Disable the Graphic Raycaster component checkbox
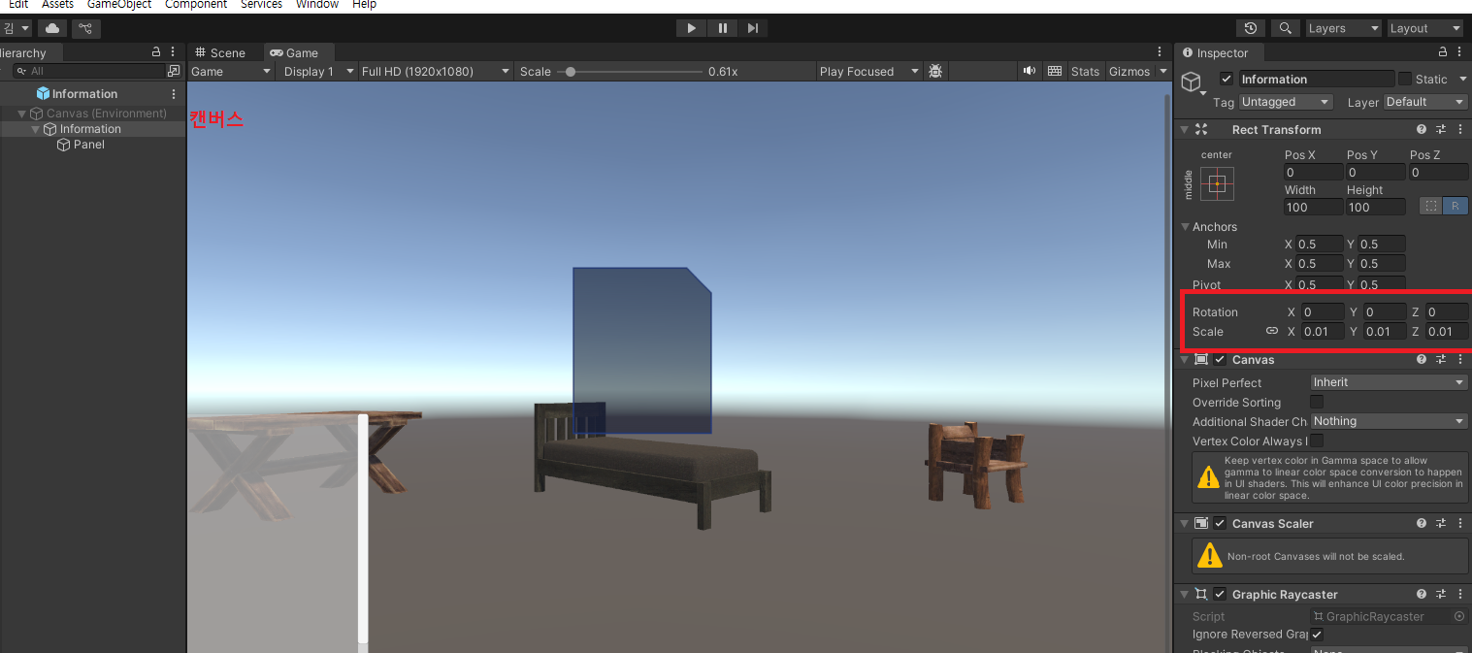Screen dimensions: 1472x653 [x=1220, y=594]
